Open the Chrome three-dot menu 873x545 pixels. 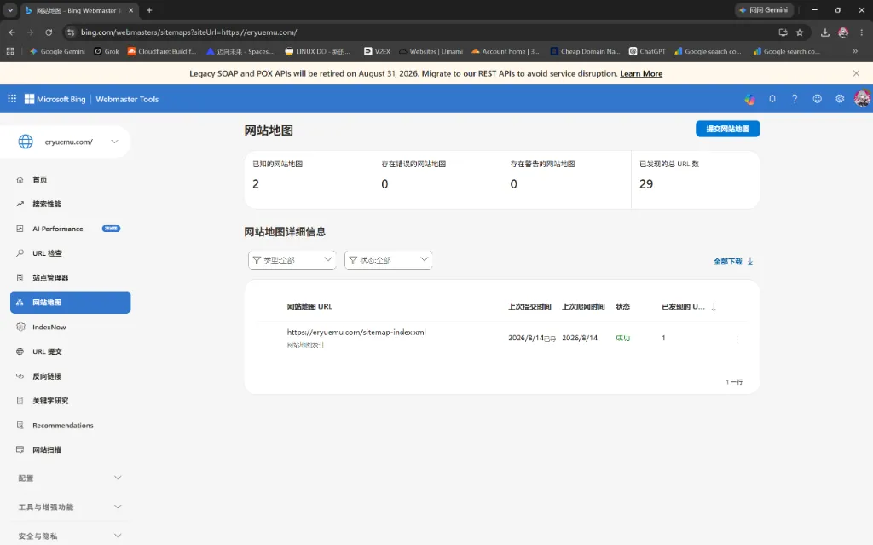click(x=861, y=32)
